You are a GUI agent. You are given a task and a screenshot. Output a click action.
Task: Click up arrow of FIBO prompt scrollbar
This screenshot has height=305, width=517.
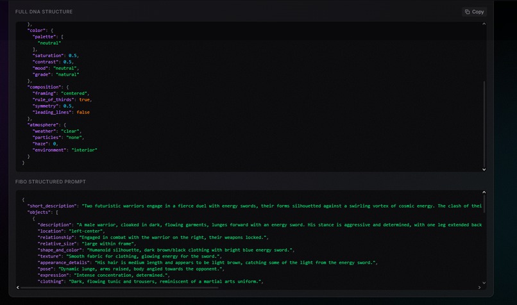point(484,192)
